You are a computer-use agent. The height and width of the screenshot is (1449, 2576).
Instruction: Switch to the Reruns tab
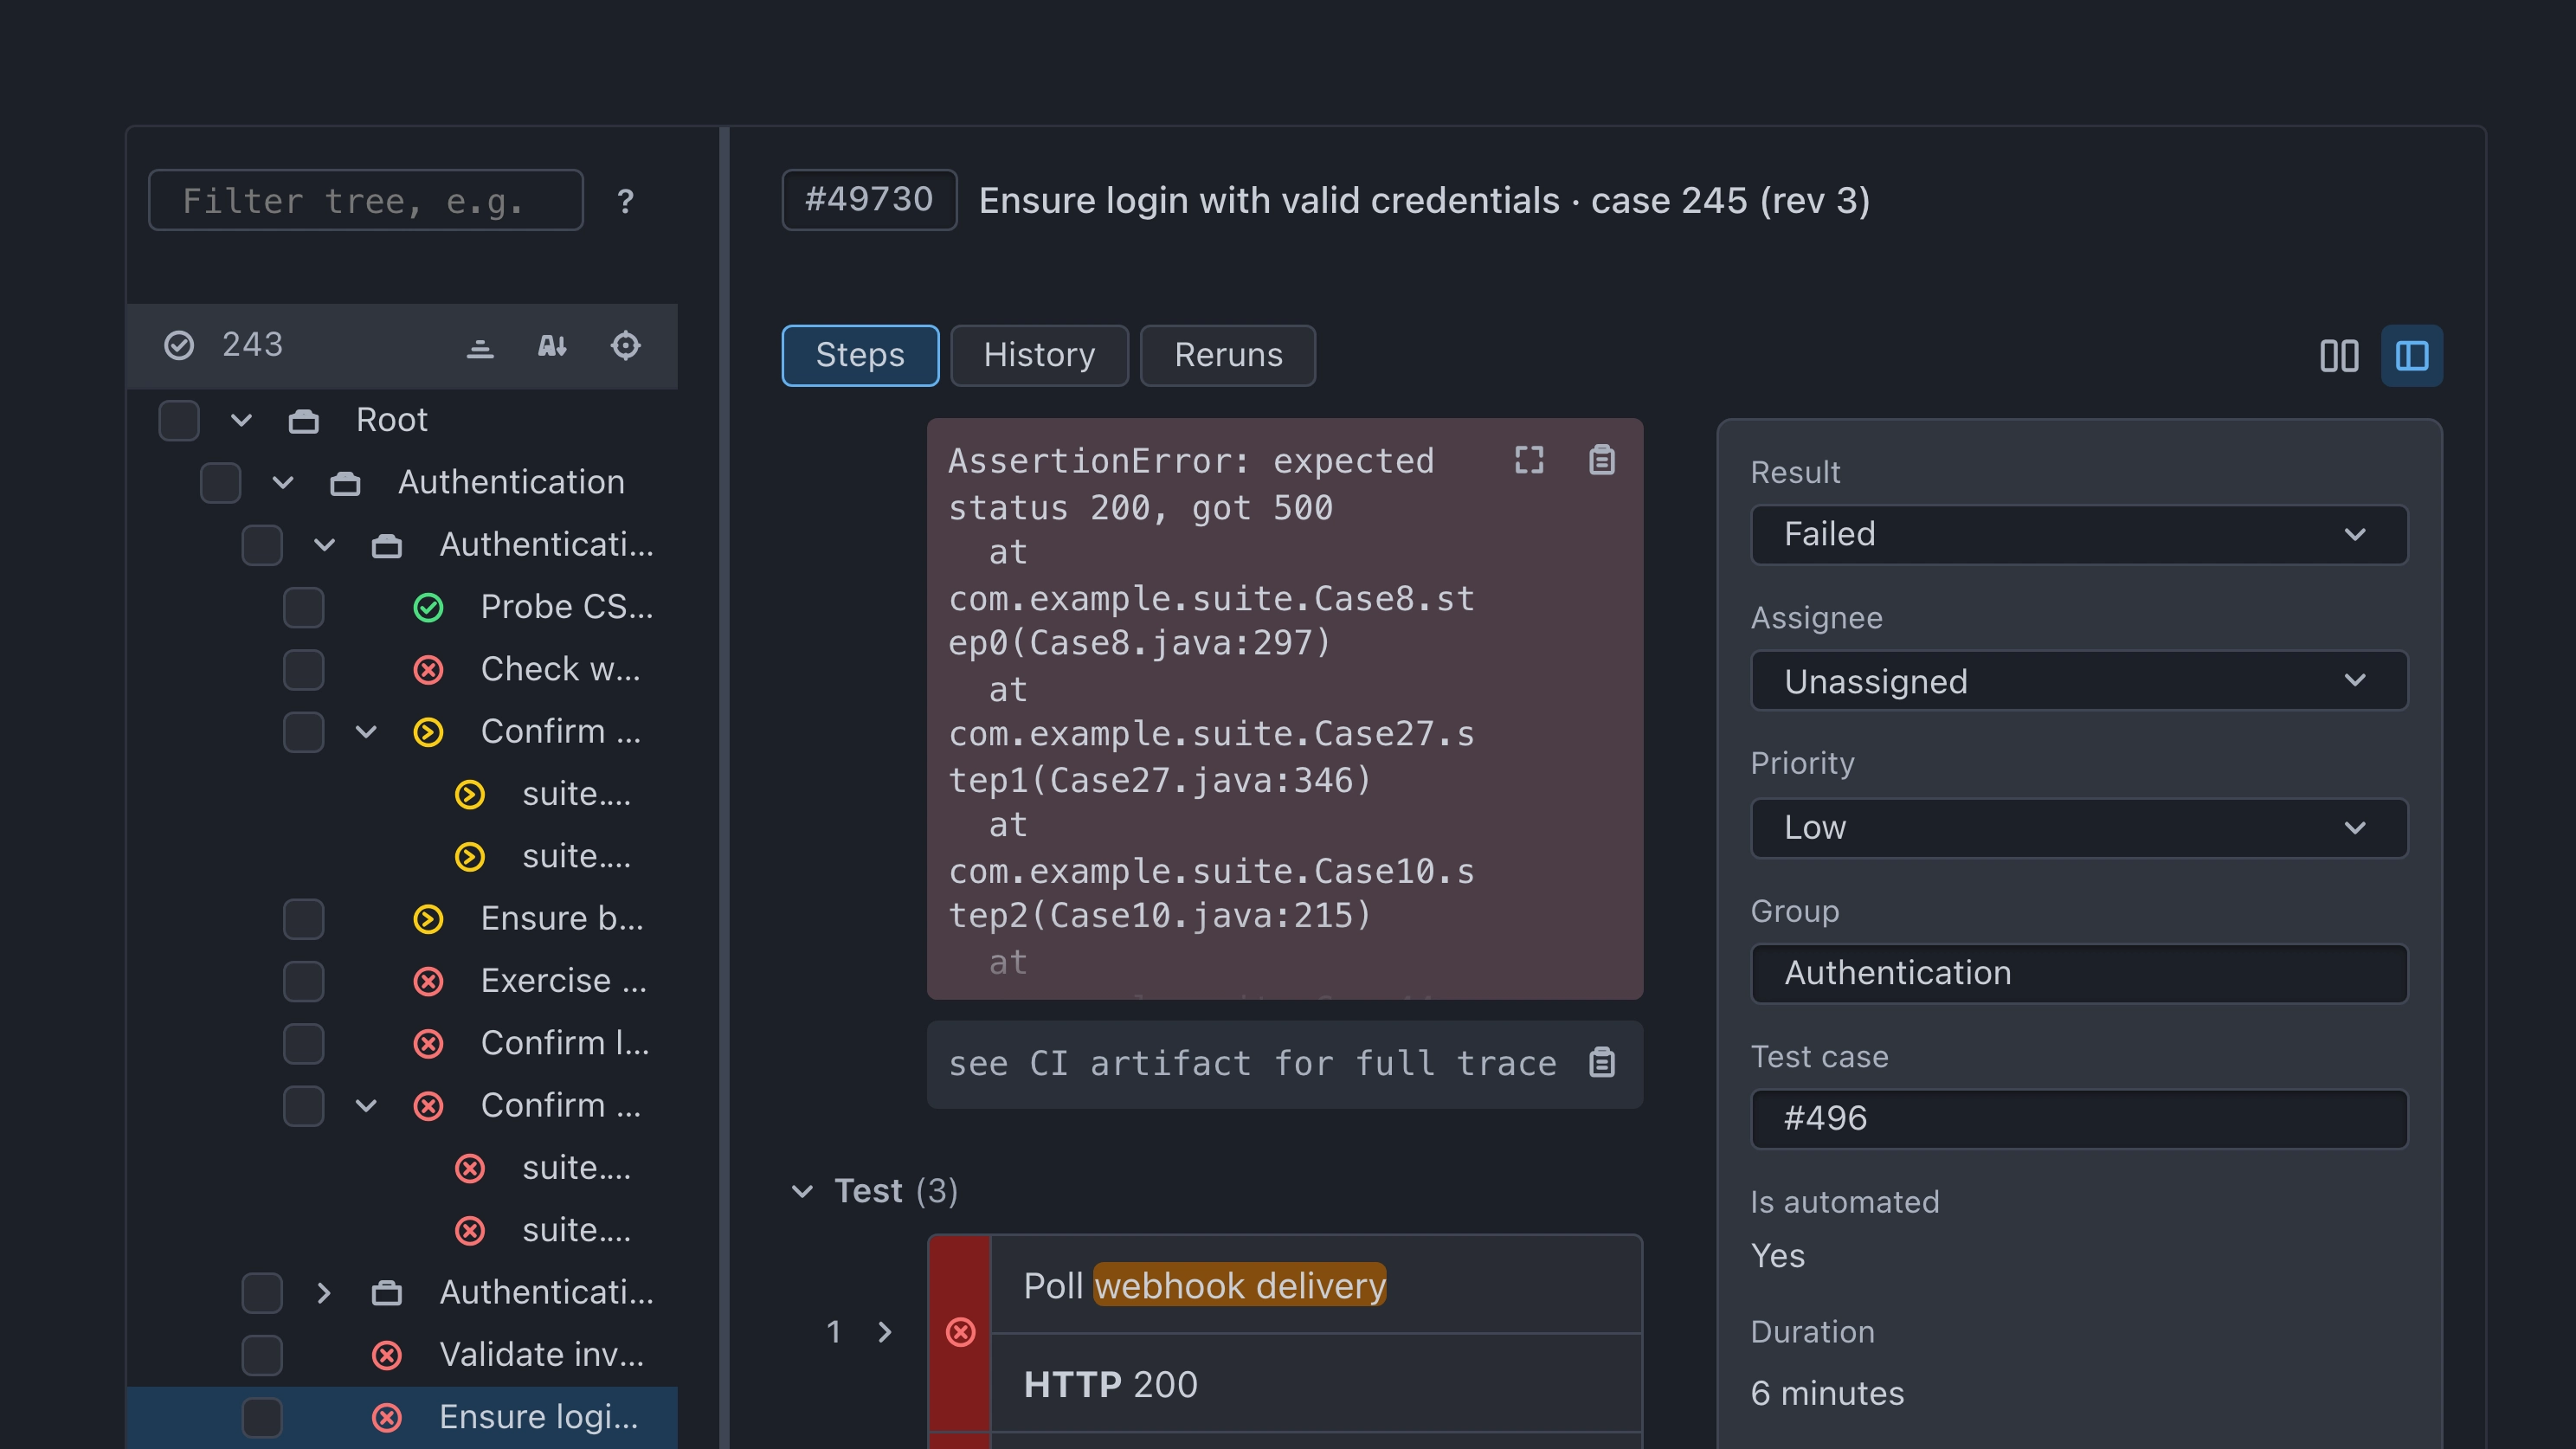(1228, 355)
